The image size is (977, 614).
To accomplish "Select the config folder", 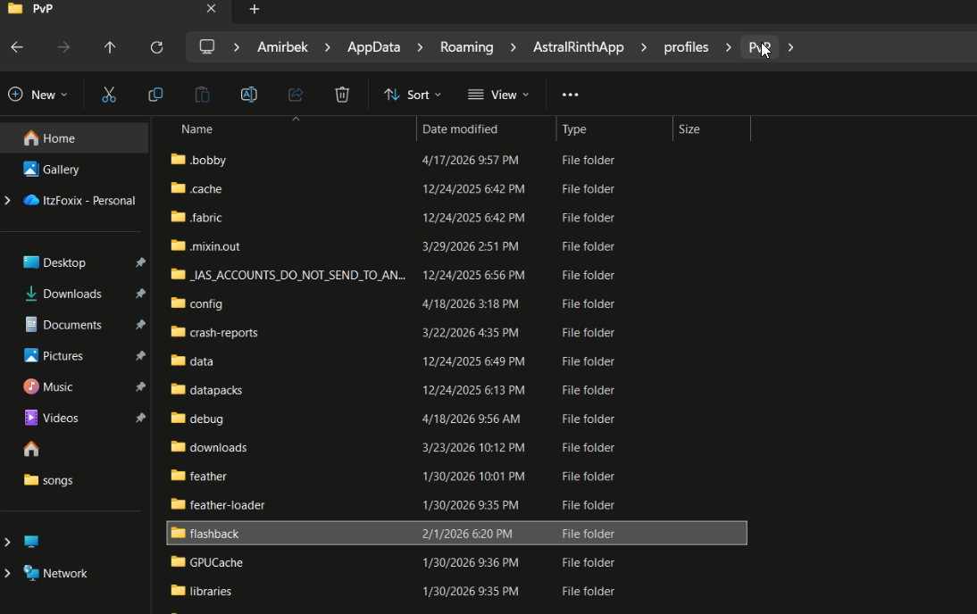I will click(456, 304).
